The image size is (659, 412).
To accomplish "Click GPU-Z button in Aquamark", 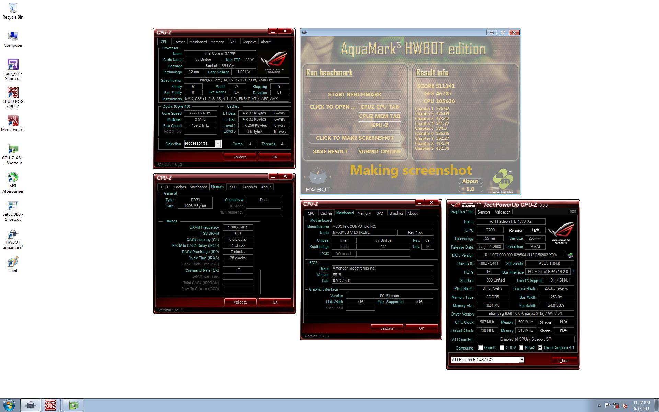I will (380, 125).
